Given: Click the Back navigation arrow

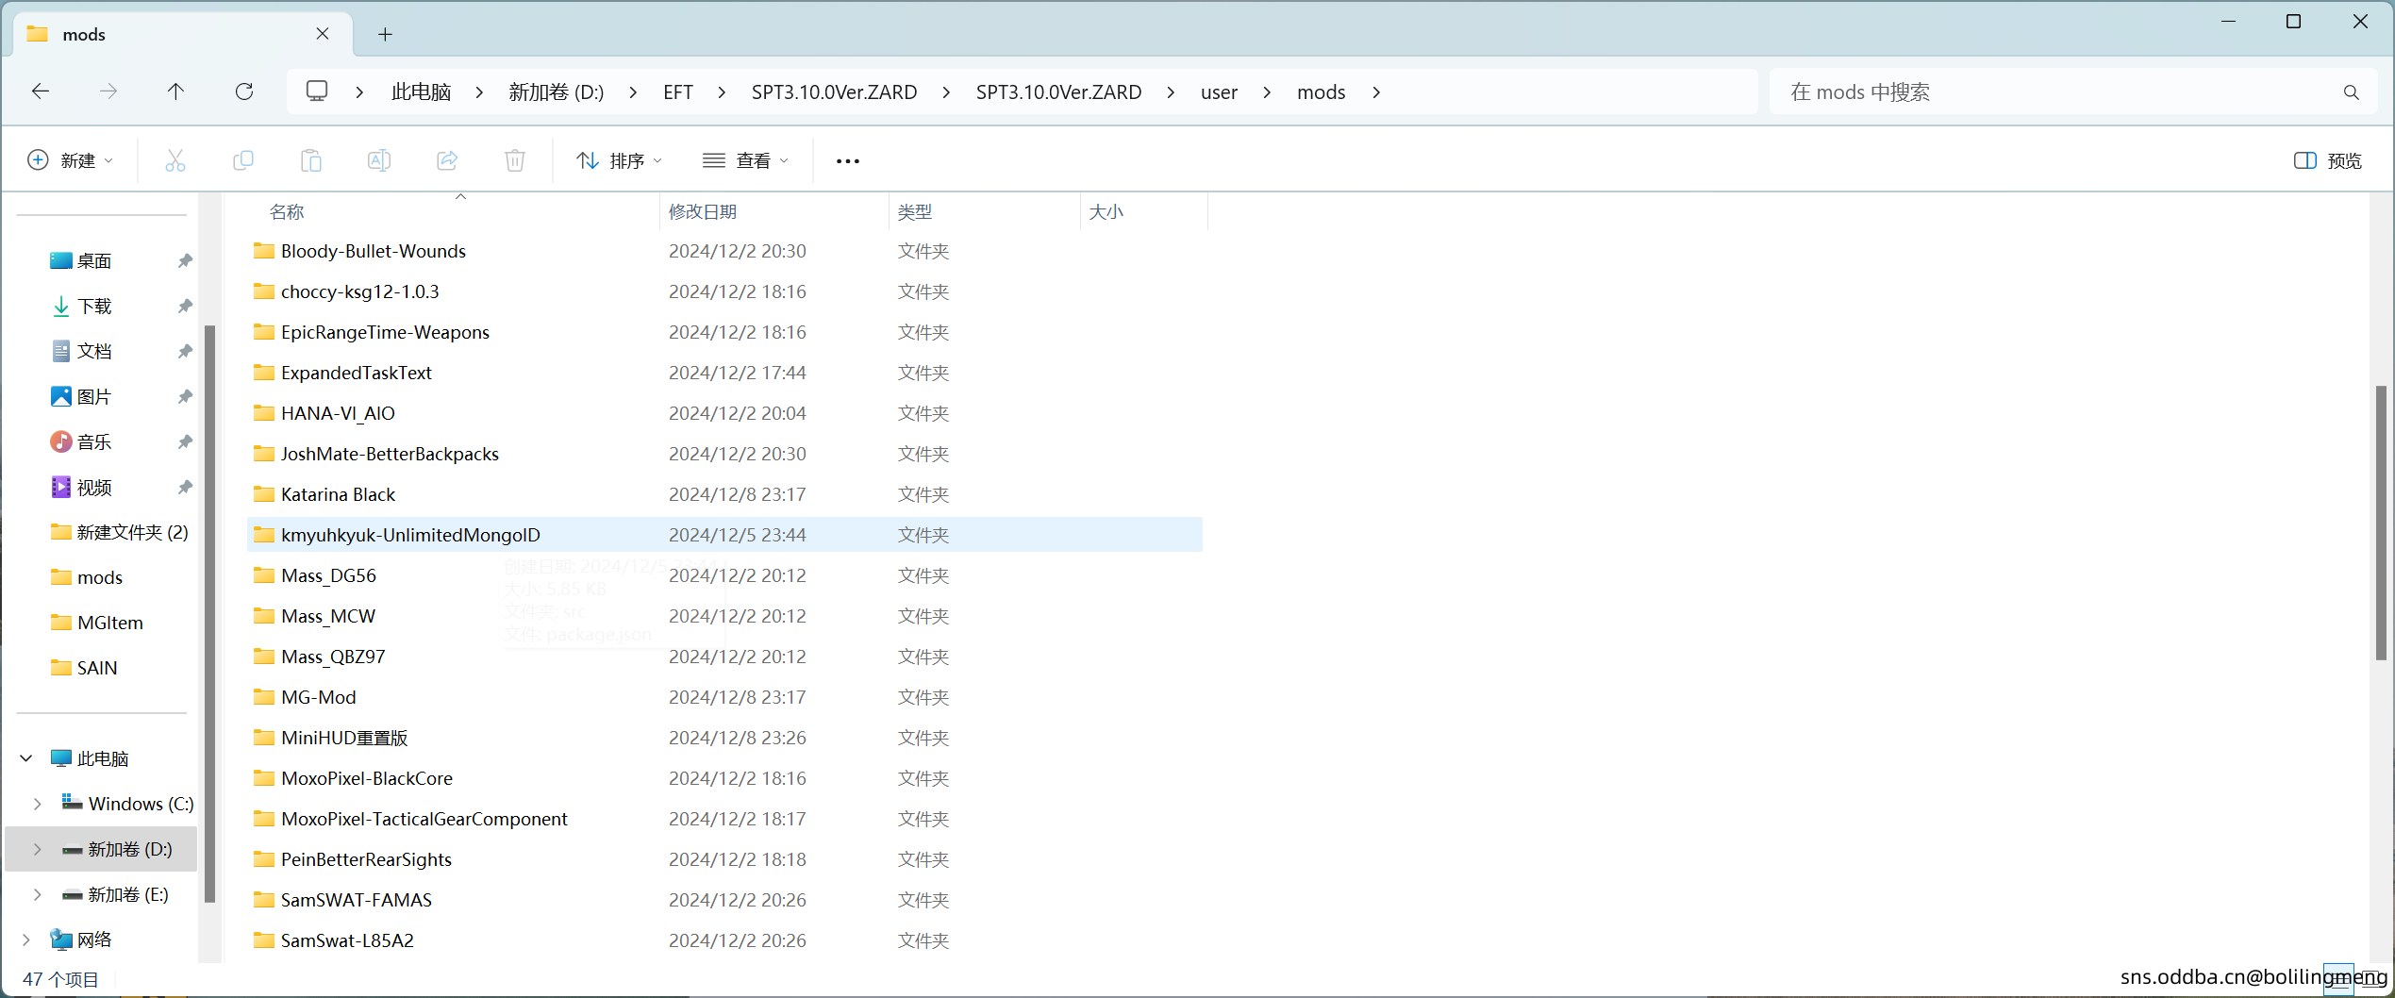Looking at the screenshot, I should [40, 91].
